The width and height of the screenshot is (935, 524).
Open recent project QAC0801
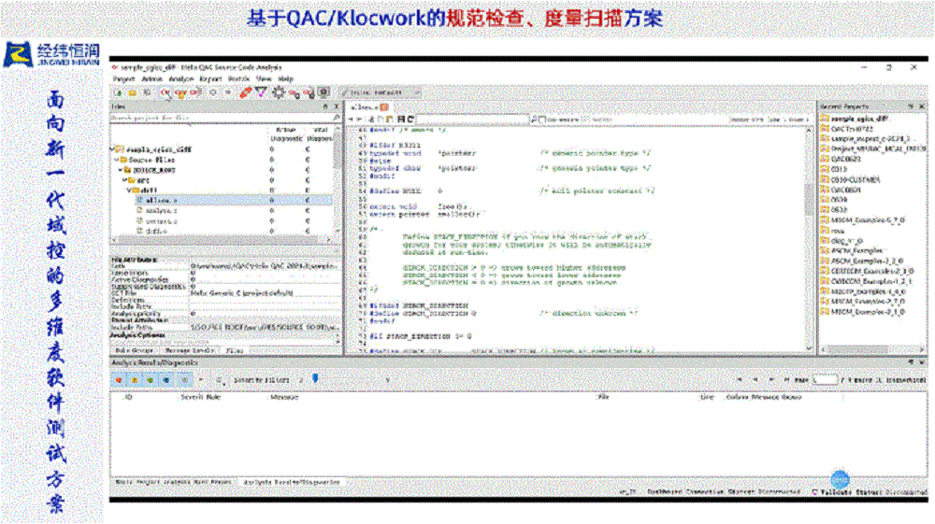click(x=841, y=190)
